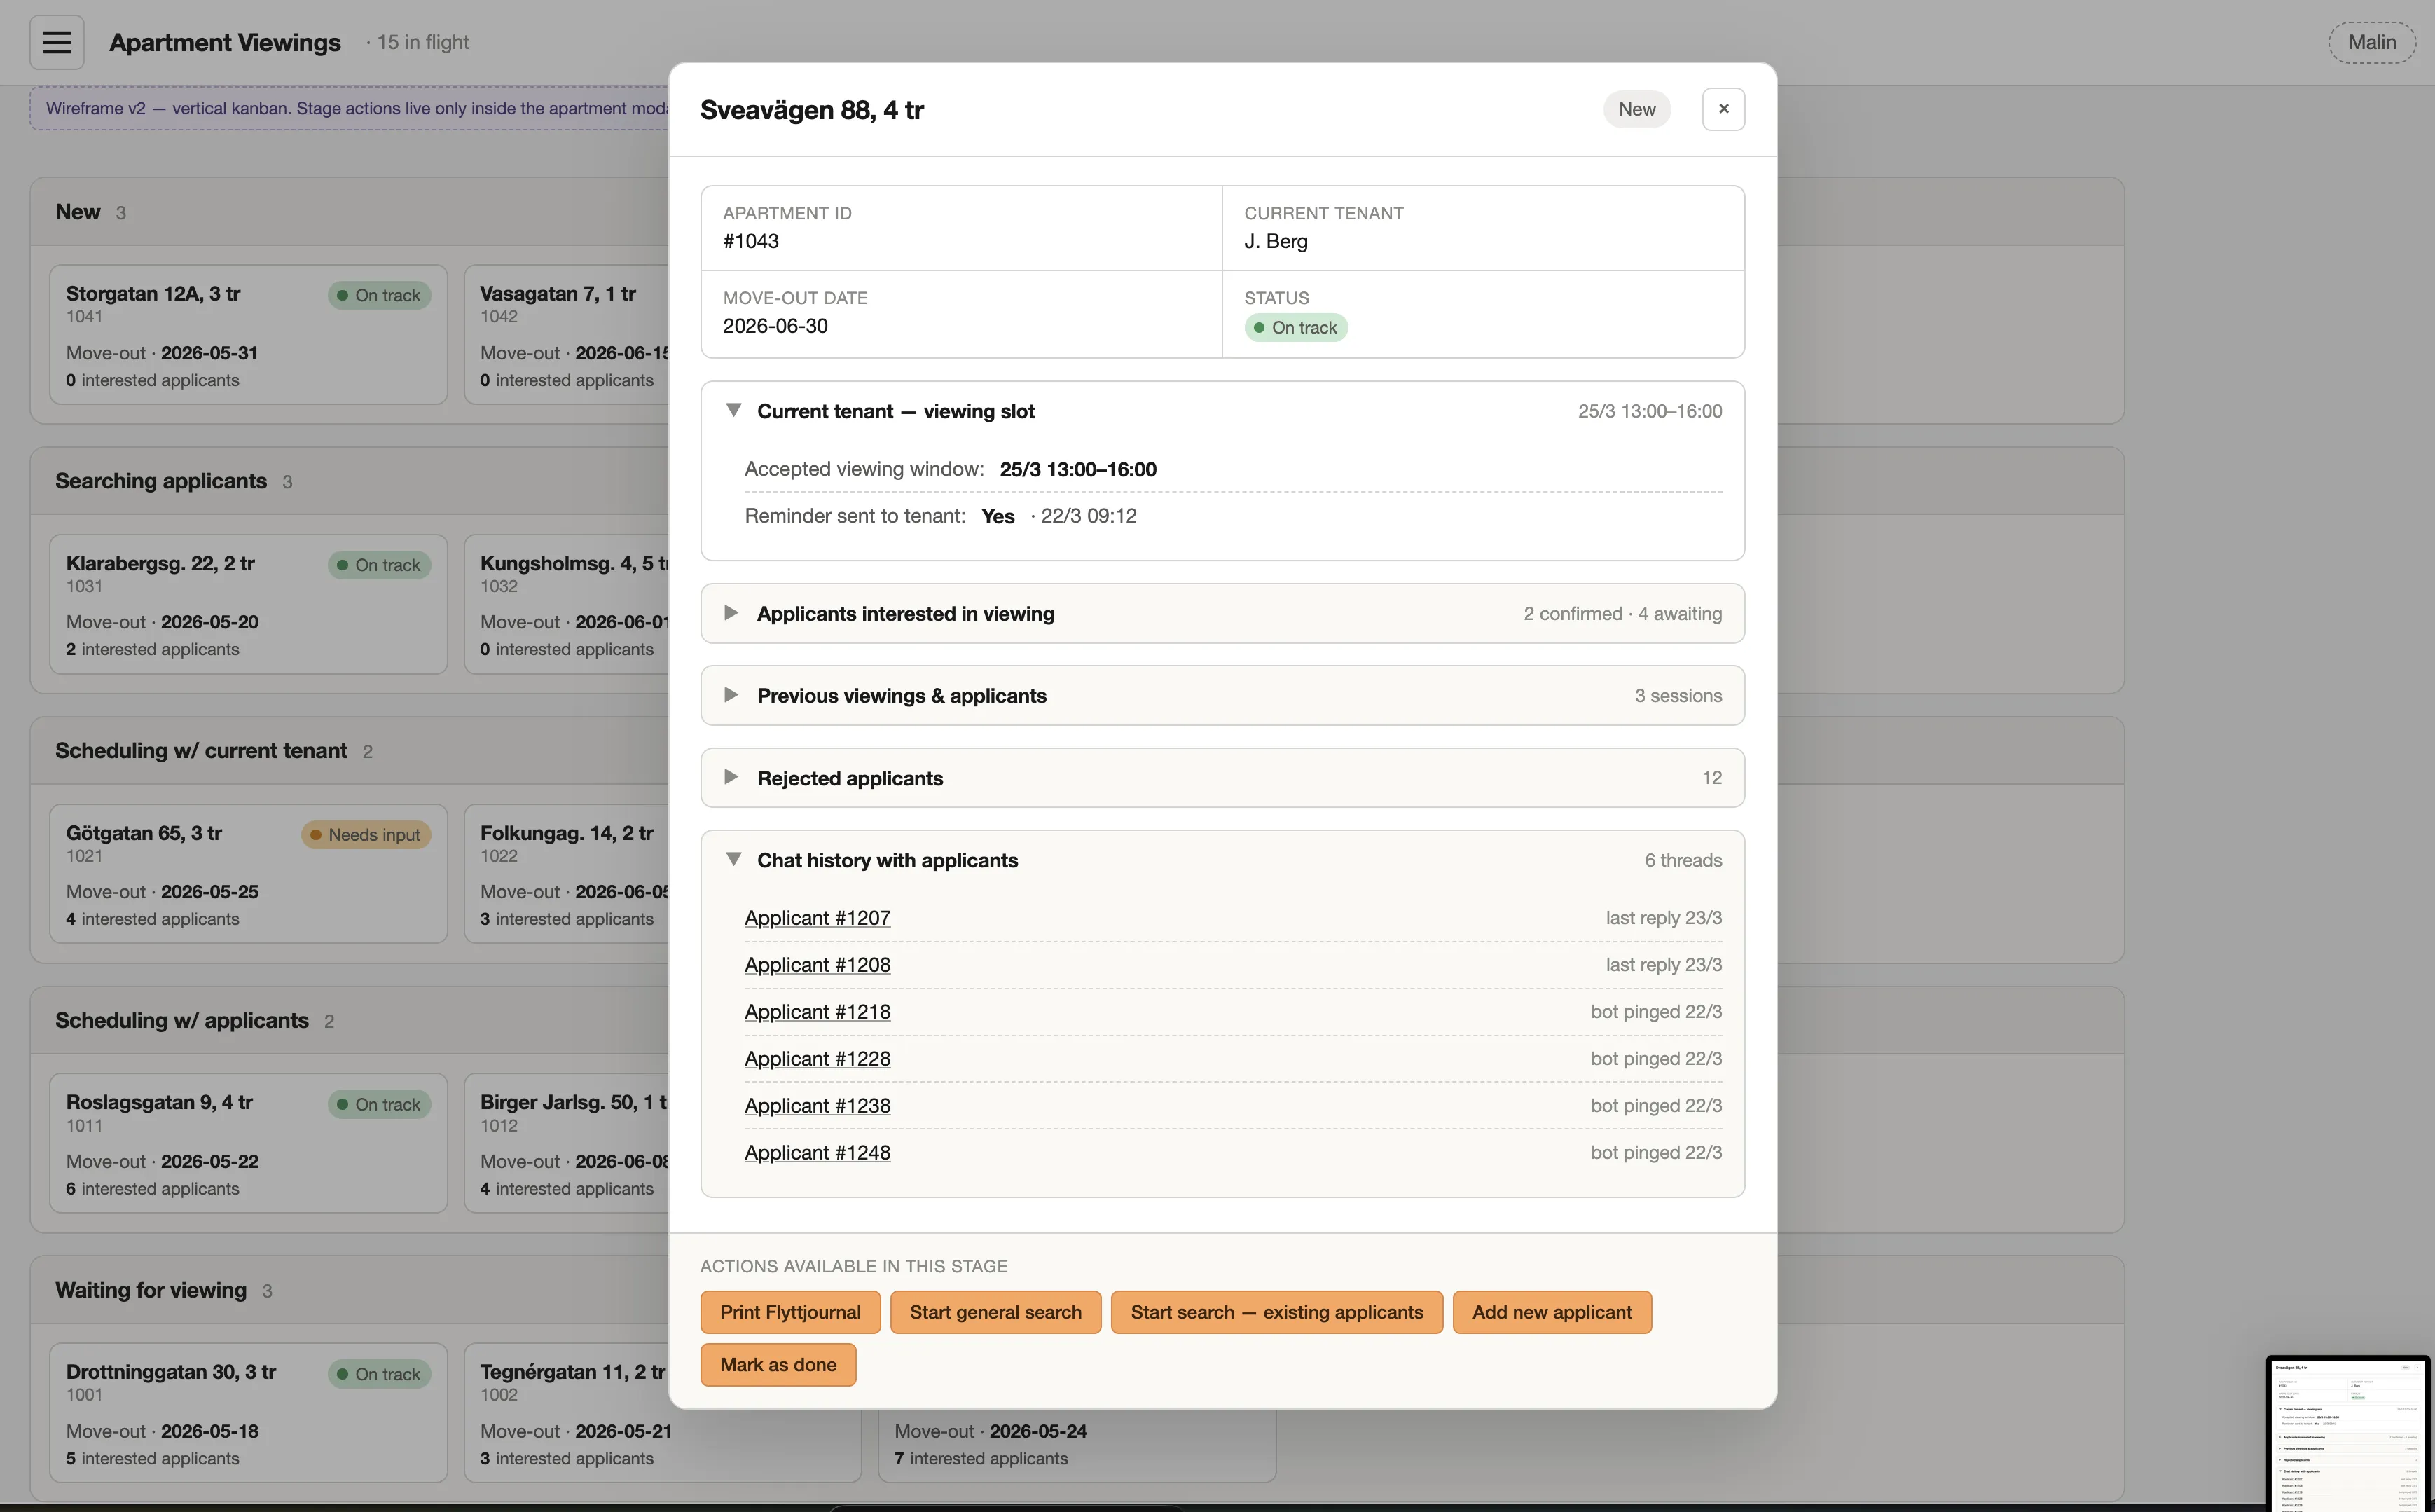The width and height of the screenshot is (2435, 1512).
Task: Open the Storgatan 12A apartment card
Action: [x=248, y=335]
